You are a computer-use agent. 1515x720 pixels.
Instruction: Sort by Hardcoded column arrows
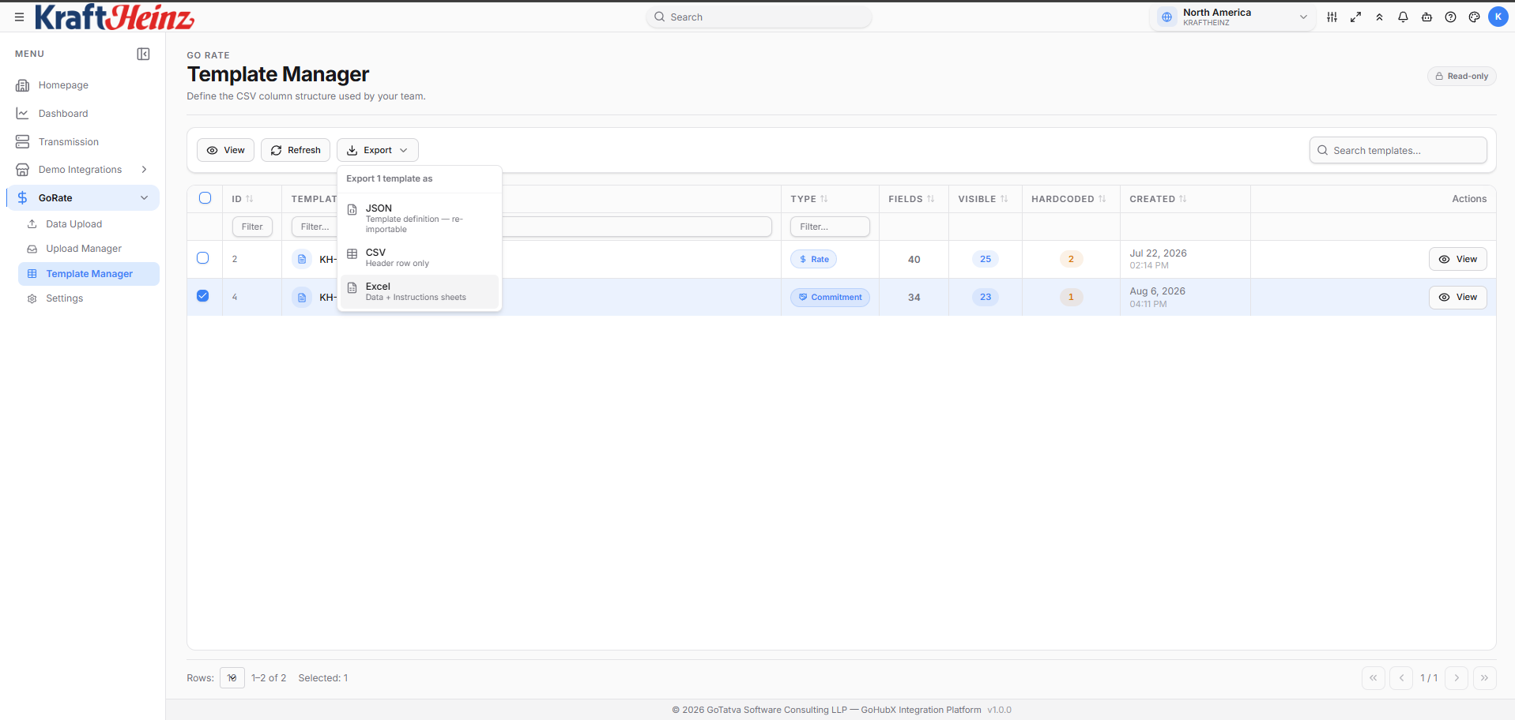[1102, 199]
